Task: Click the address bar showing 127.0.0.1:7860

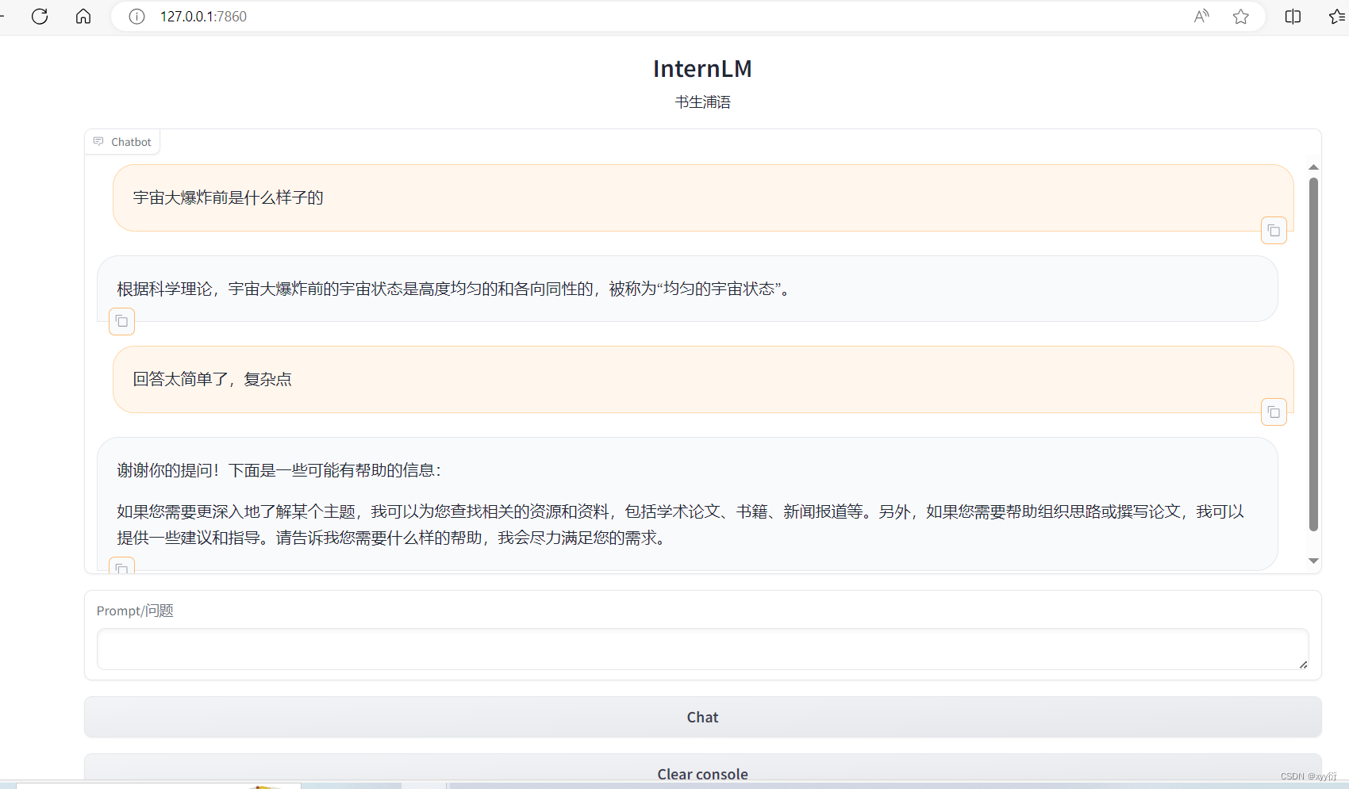Action: click(203, 16)
